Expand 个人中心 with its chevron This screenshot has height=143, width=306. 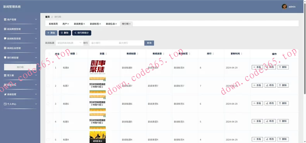pos(36,104)
